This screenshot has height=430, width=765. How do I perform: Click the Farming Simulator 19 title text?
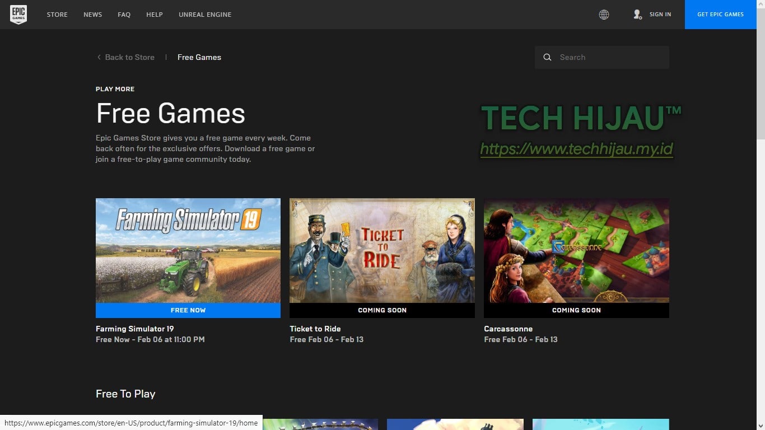point(135,329)
